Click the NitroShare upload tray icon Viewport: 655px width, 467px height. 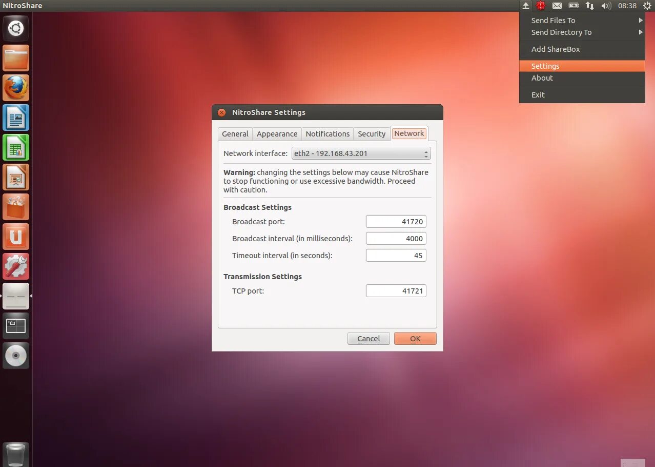coord(526,6)
